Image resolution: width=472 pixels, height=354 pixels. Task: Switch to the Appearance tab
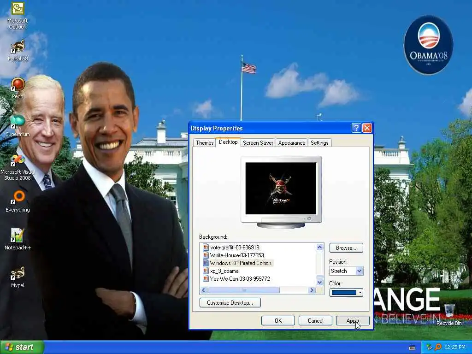[x=291, y=143]
